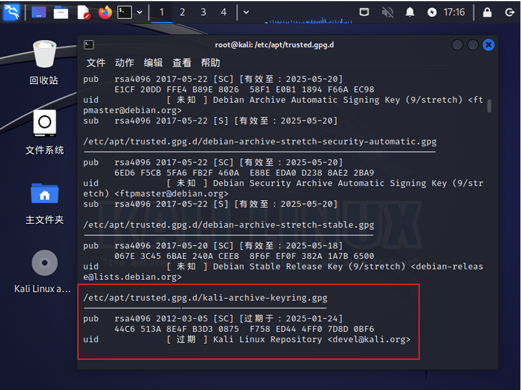The image size is (521, 390).
Task: Open the 帮助 menu in the terminal
Action: click(211, 63)
